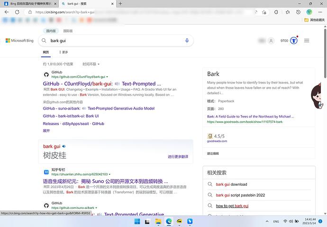
Task: Open the 时间不限 time filter dropdown
Action: click(91, 64)
